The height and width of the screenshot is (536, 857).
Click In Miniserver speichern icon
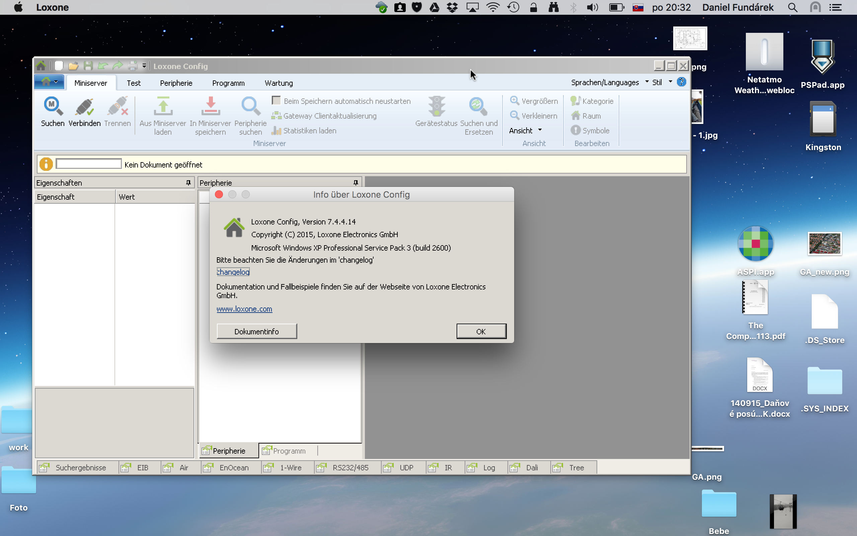tap(210, 106)
